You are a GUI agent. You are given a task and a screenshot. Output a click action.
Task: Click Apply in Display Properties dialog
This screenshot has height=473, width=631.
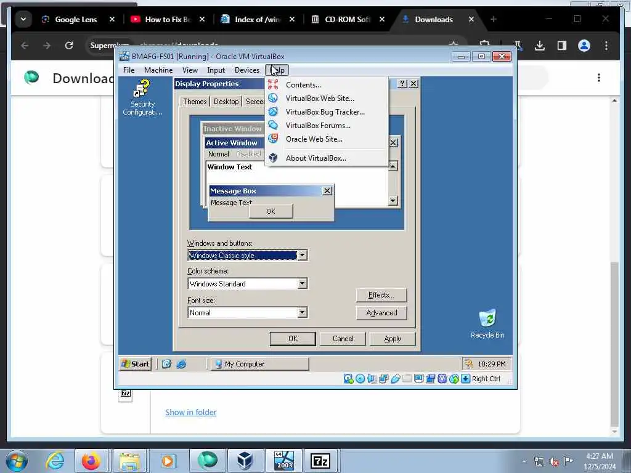[393, 339]
